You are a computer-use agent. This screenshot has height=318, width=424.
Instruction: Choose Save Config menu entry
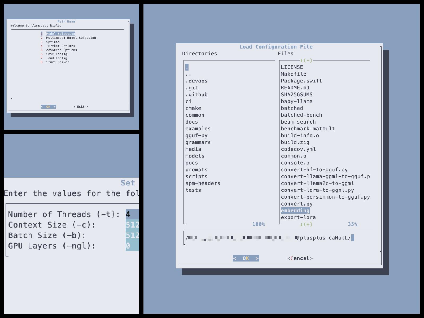57,54
